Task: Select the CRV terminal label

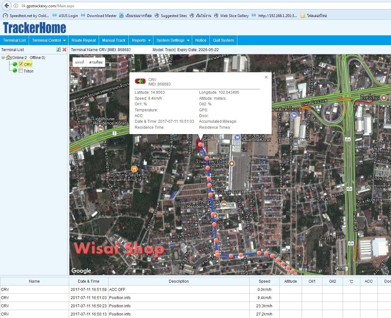Action: click(x=28, y=64)
